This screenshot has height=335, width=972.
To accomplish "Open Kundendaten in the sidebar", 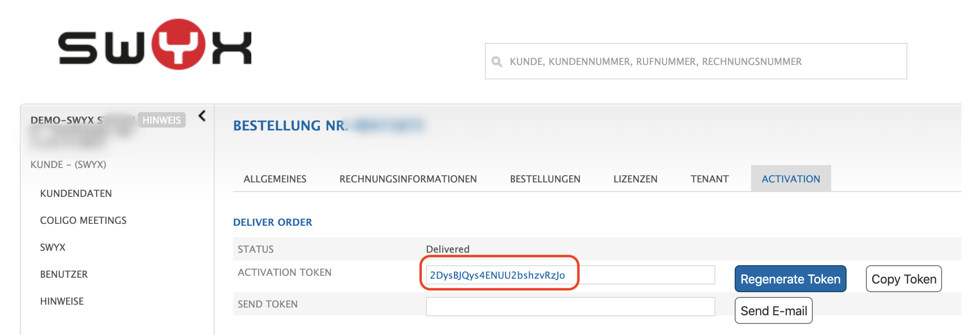I will 76,193.
